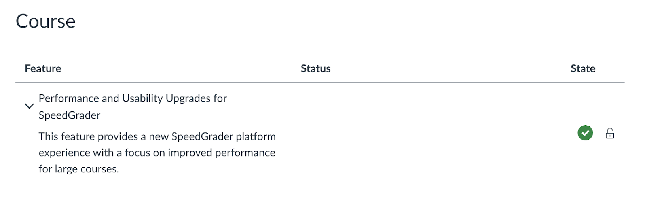
Task: Select the Feature column header
Action: 43,68
